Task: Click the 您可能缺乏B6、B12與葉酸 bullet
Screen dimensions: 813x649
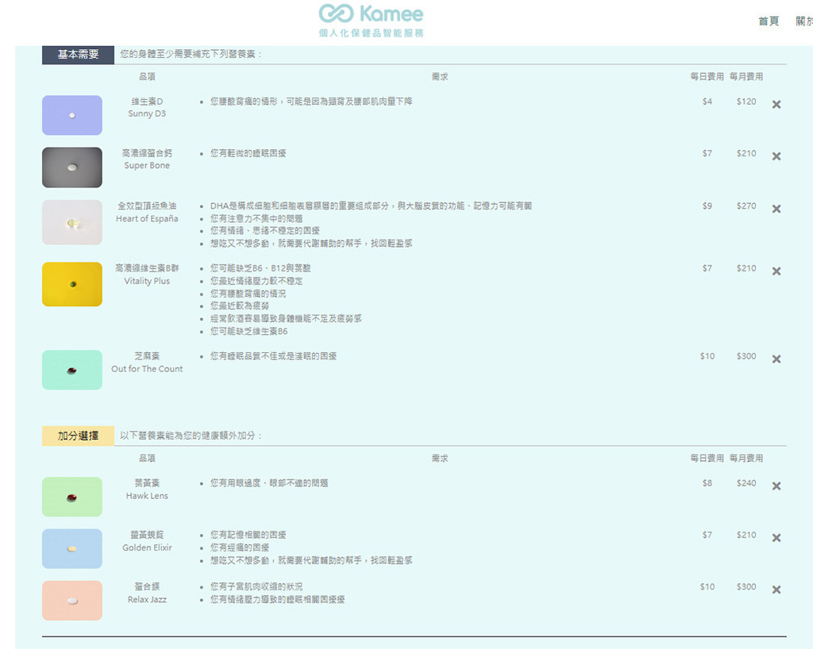Action: tap(260, 268)
